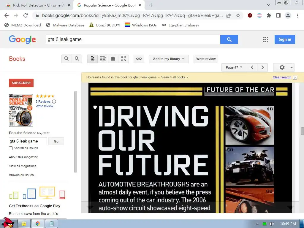Zoom in on the magazine page

pyautogui.click(x=66, y=58)
